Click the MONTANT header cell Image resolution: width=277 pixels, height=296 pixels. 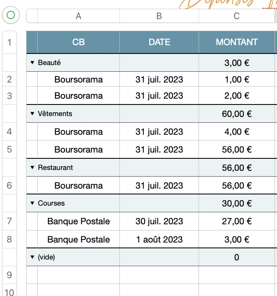tap(236, 42)
